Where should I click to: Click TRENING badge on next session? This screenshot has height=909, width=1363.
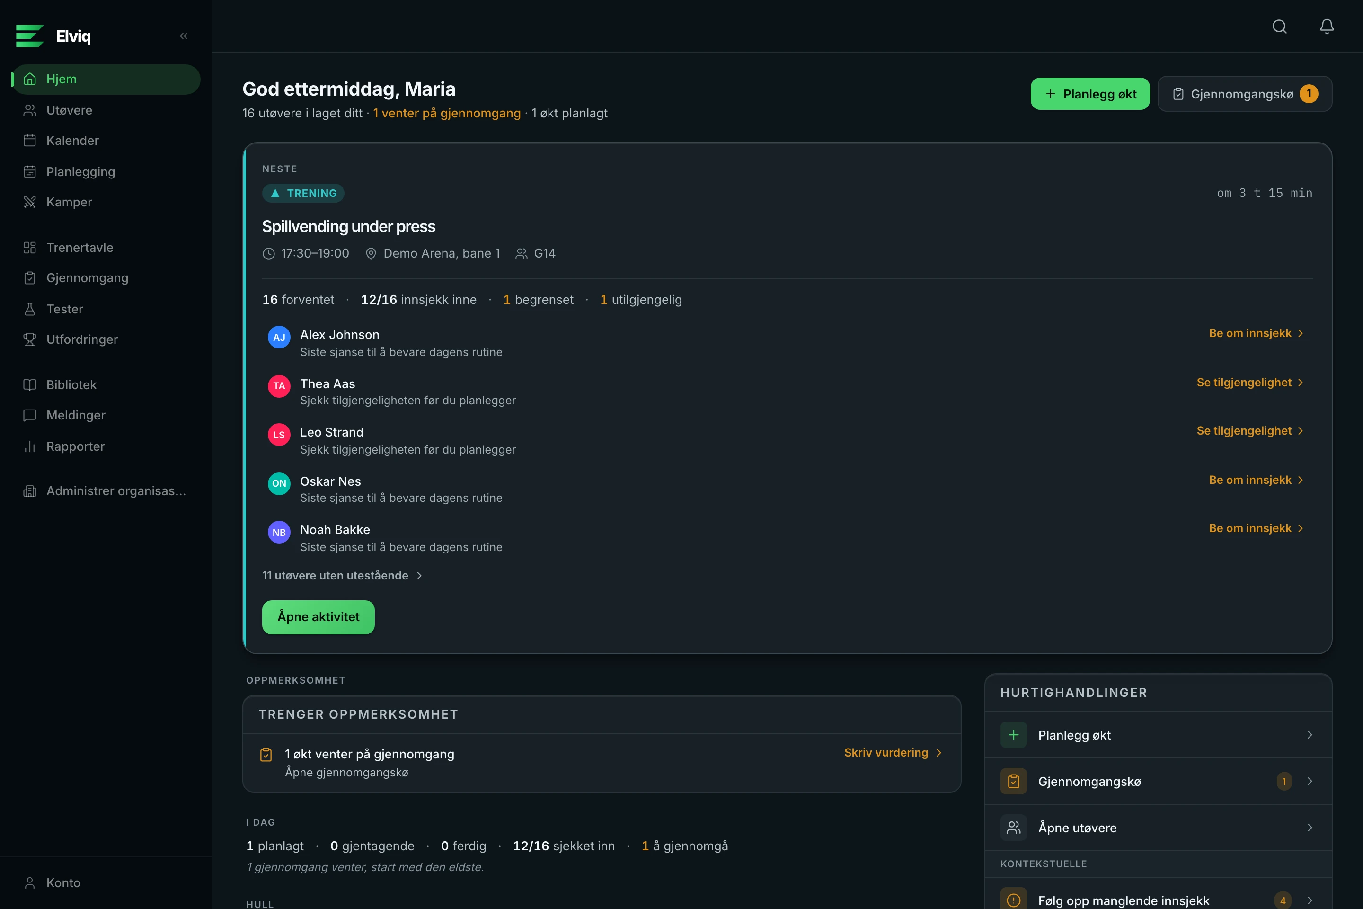(303, 193)
